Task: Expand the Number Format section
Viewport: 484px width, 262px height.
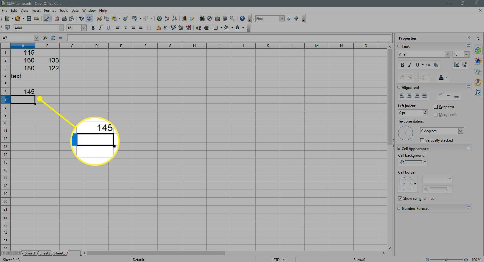Action: tap(399, 208)
